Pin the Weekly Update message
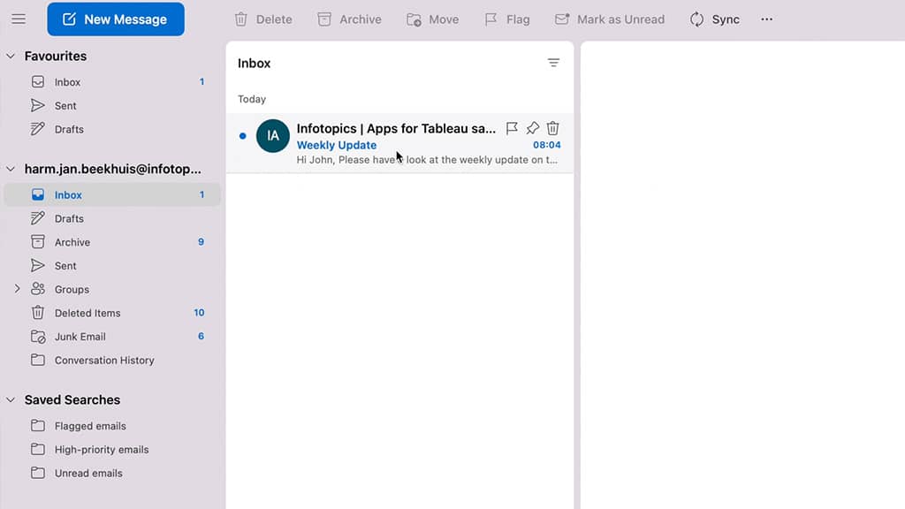 click(x=532, y=128)
